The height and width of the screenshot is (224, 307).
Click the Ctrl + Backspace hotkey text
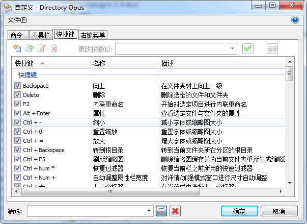point(44,150)
